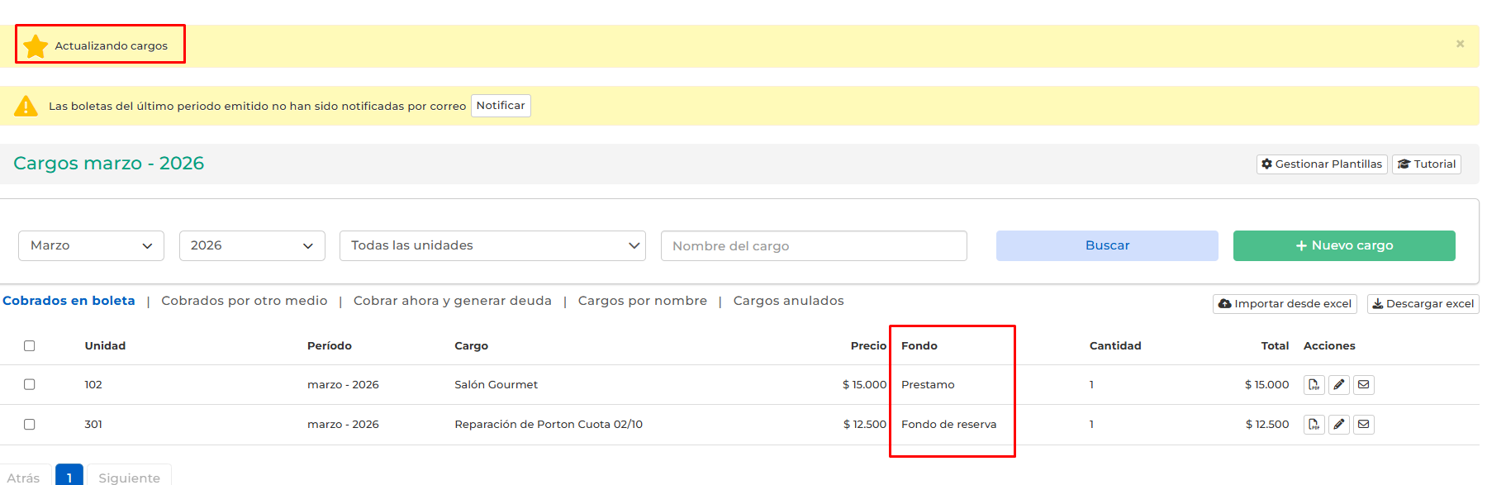This screenshot has height=485, width=1487.
Task: Open the Todas las unidades dropdown
Action: (492, 246)
